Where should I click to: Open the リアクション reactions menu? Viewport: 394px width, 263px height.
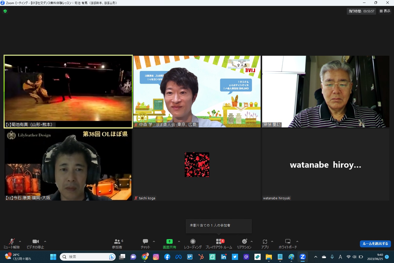(x=244, y=243)
